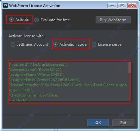
Task: Confirm activation with OK button
Action: tap(98, 123)
